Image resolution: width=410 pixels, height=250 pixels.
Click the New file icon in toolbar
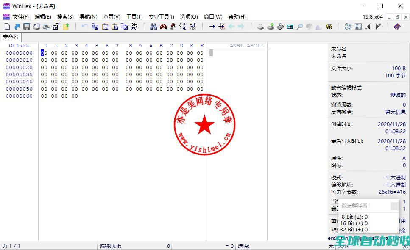pos(7,27)
